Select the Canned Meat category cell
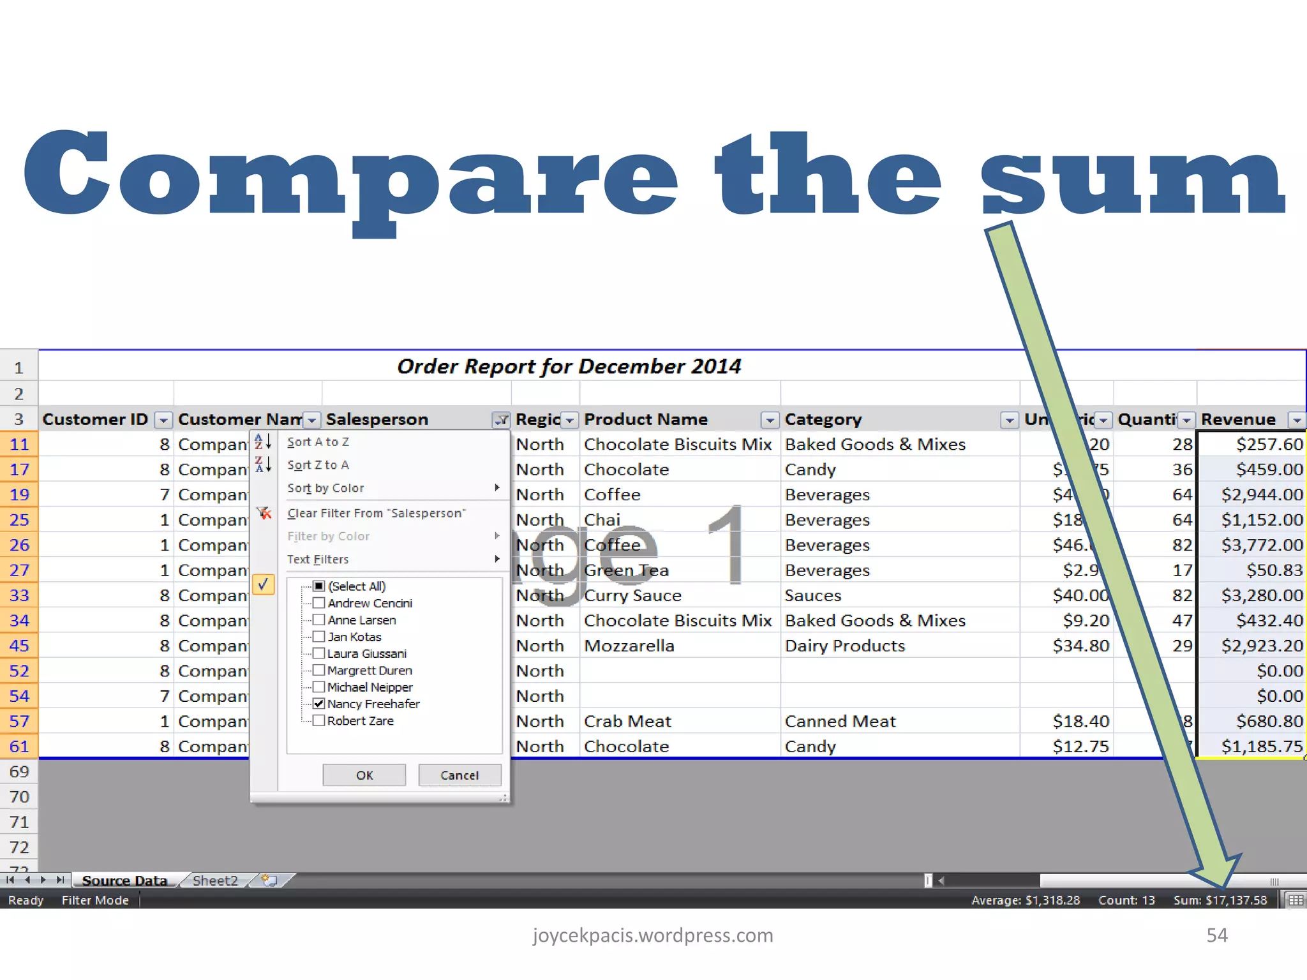The image size is (1307, 980). 900,721
